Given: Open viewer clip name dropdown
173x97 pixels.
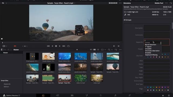Looking at the screenshot, I should (75, 3).
